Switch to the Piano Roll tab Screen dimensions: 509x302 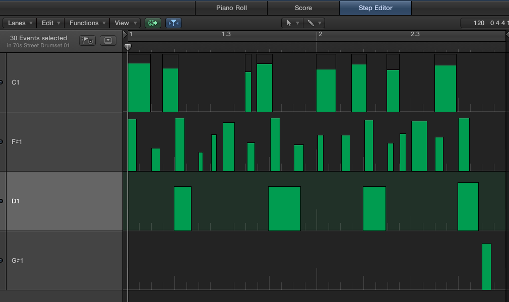pos(231,8)
